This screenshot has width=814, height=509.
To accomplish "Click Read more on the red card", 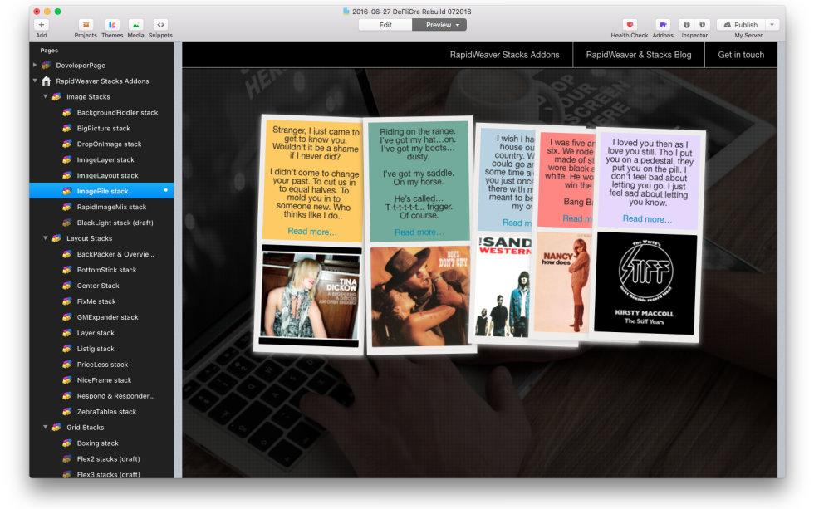I will tap(577, 218).
